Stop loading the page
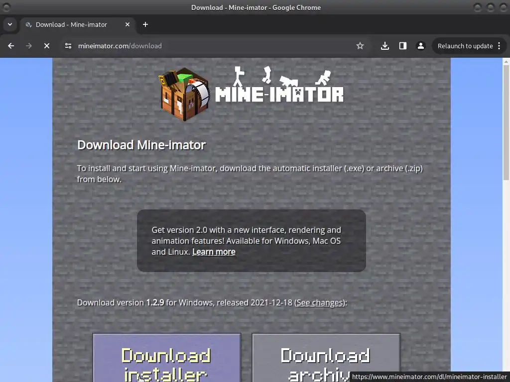Viewport: 510px width, 382px height. [x=47, y=46]
